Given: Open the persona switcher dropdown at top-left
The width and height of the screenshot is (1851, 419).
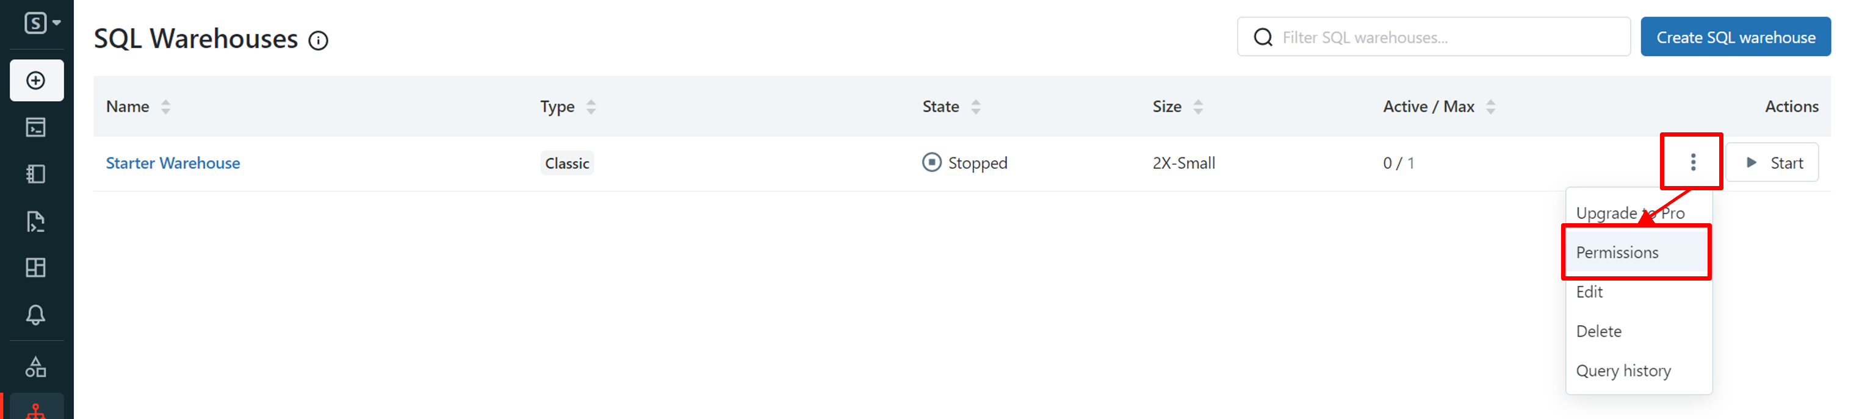Looking at the screenshot, I should pyautogui.click(x=41, y=23).
